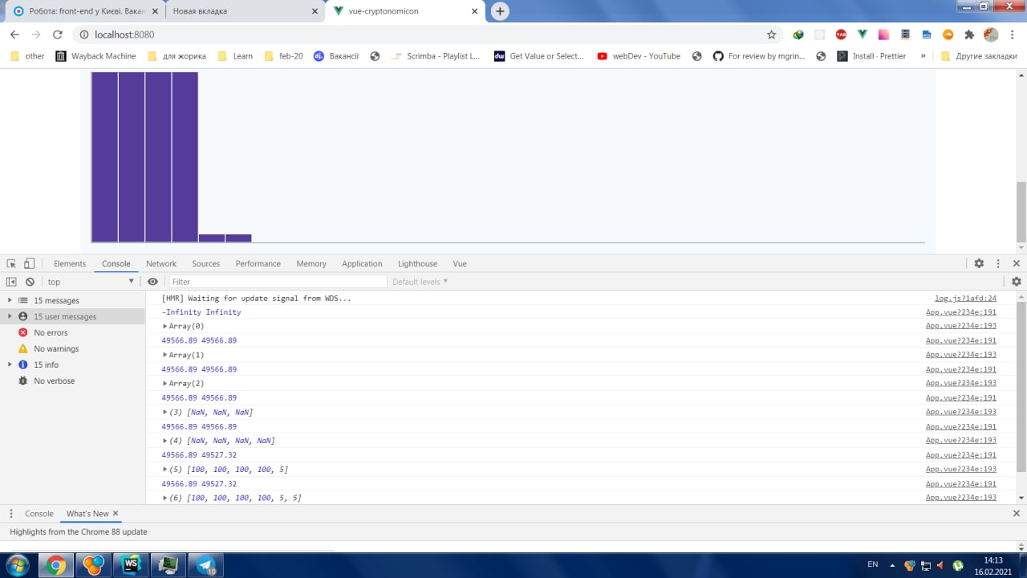Open the Windows Start menu

(x=17, y=564)
